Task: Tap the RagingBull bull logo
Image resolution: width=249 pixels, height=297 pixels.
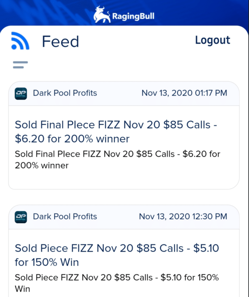Action: coord(102,15)
